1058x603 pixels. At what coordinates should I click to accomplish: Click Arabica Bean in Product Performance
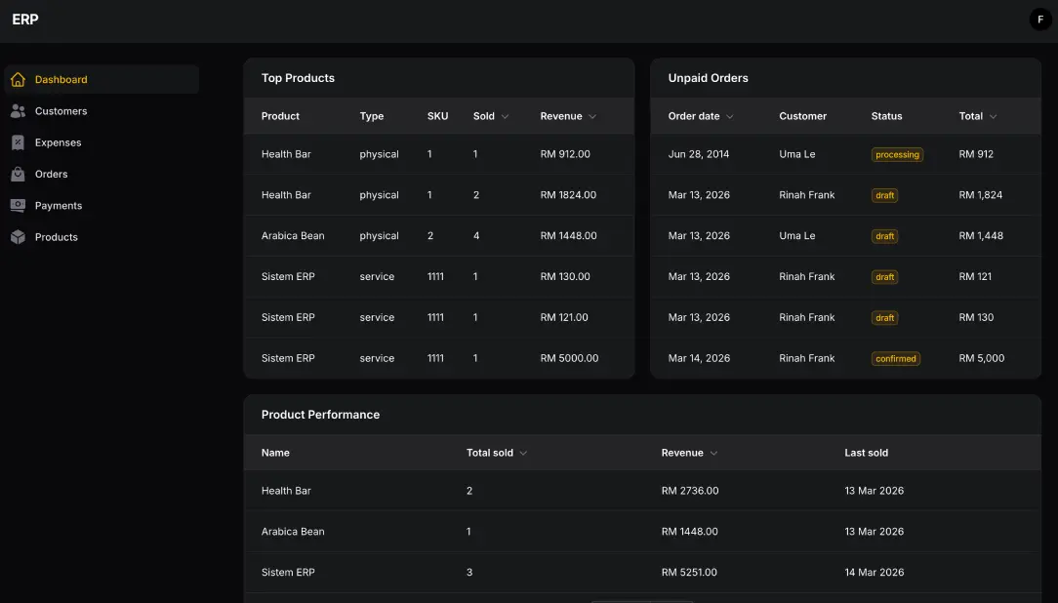(x=293, y=532)
